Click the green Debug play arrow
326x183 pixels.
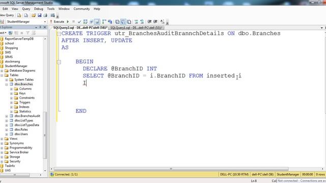pyautogui.click(x=68, y=21)
